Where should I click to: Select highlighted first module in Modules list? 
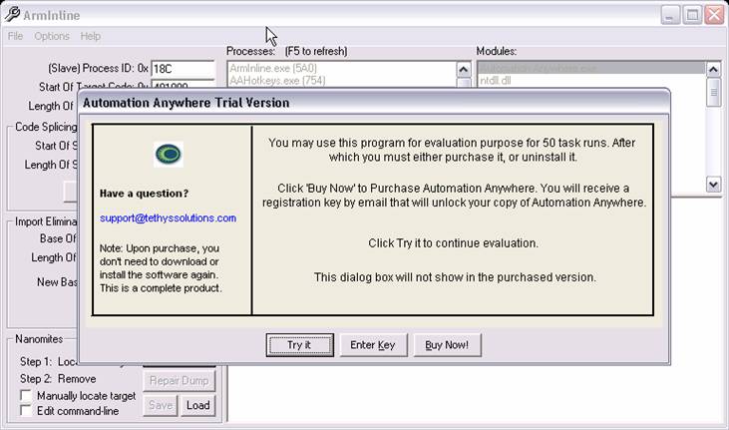click(x=591, y=68)
